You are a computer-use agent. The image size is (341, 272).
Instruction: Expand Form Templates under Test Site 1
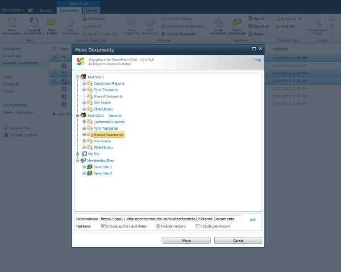tap(84, 90)
